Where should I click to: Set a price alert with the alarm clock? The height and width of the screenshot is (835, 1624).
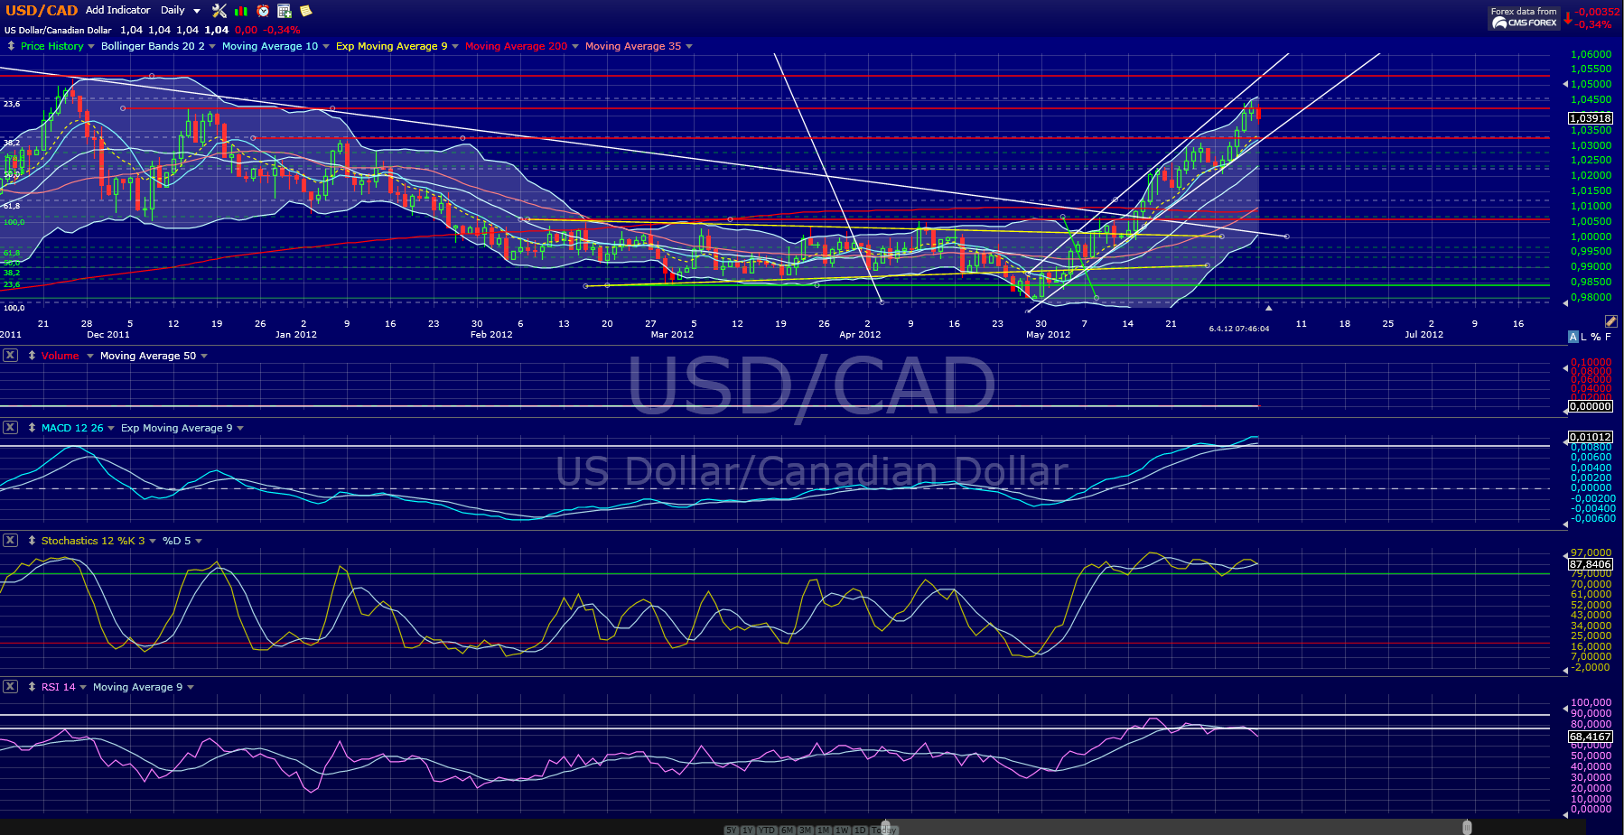(263, 11)
